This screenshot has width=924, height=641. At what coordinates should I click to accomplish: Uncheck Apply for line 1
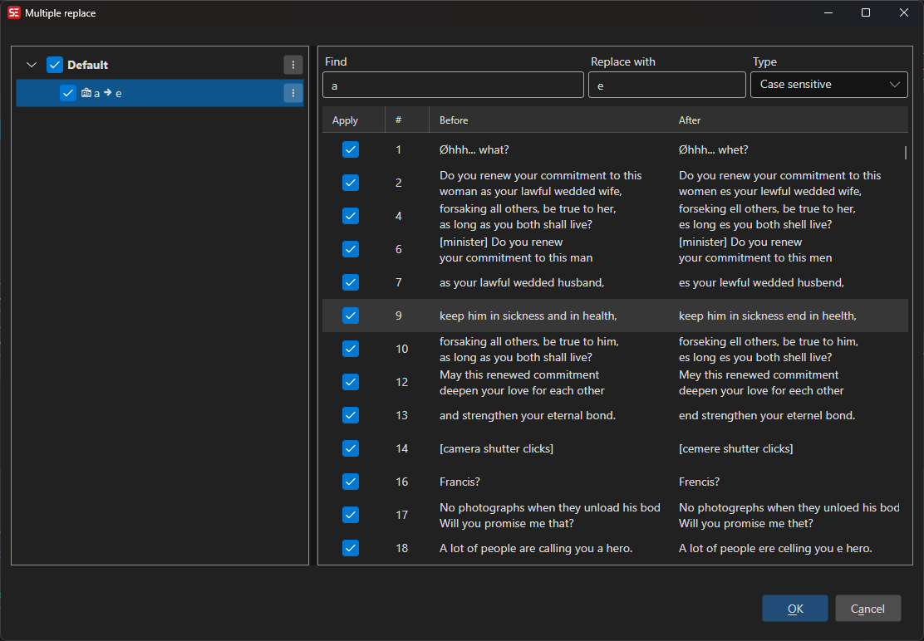[x=351, y=149]
